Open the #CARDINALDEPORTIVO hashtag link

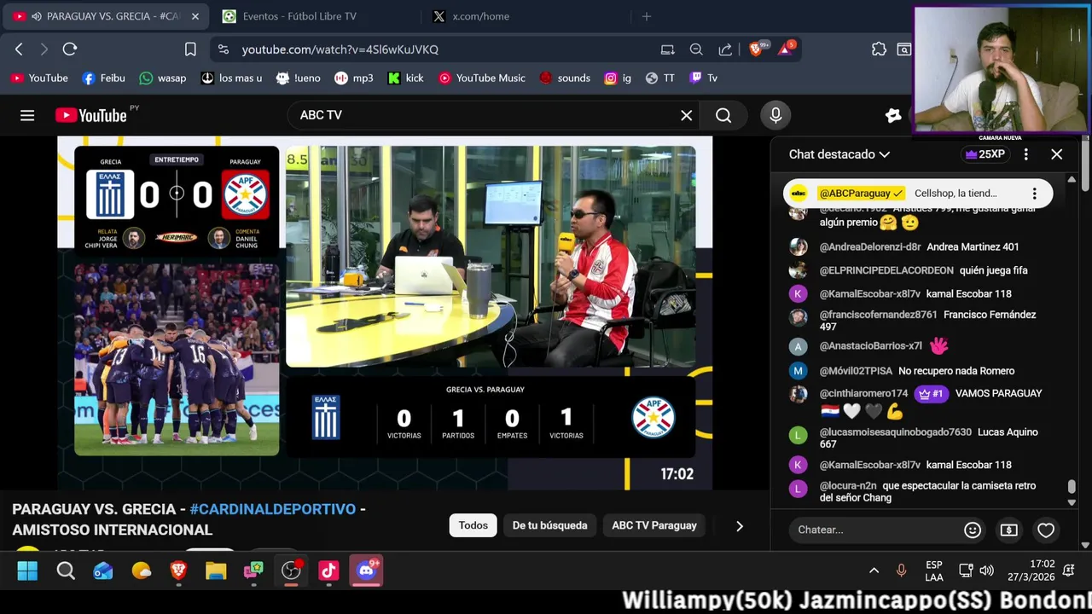(x=273, y=509)
